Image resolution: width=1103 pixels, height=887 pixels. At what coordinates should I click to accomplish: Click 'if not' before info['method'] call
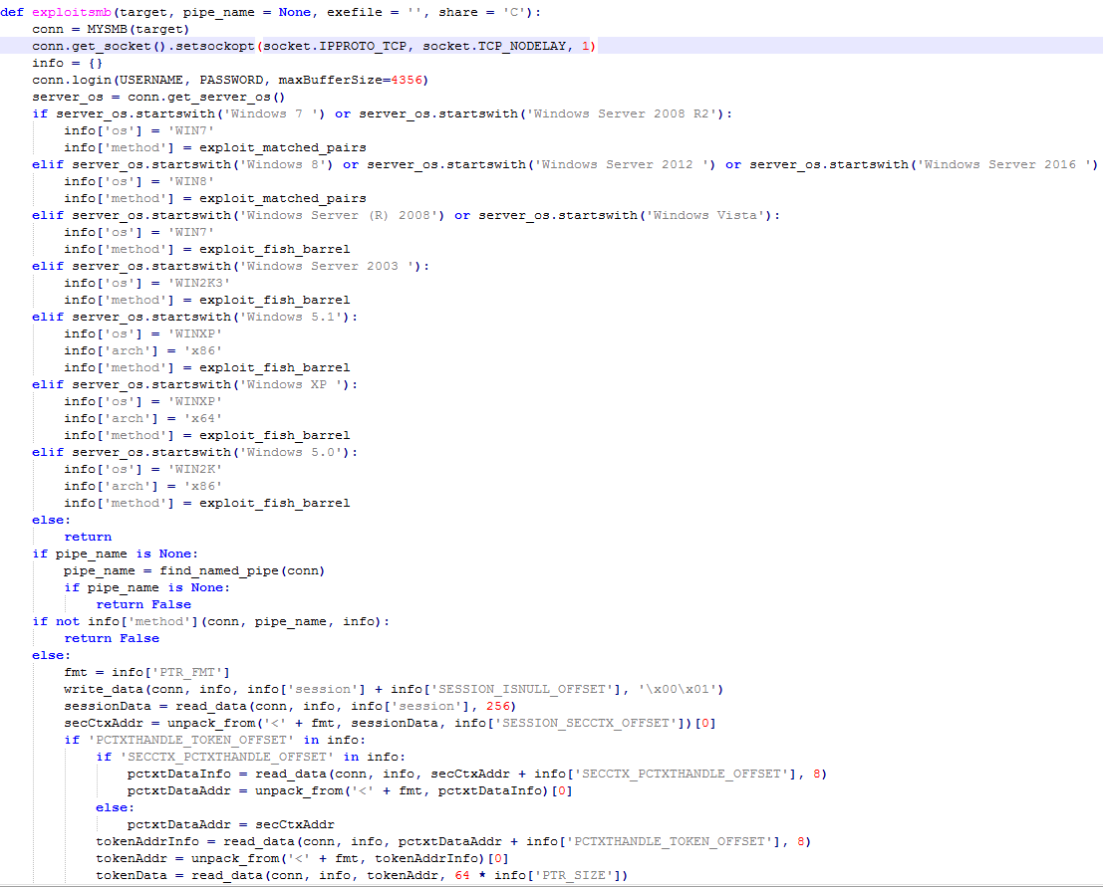pyautogui.click(x=56, y=621)
